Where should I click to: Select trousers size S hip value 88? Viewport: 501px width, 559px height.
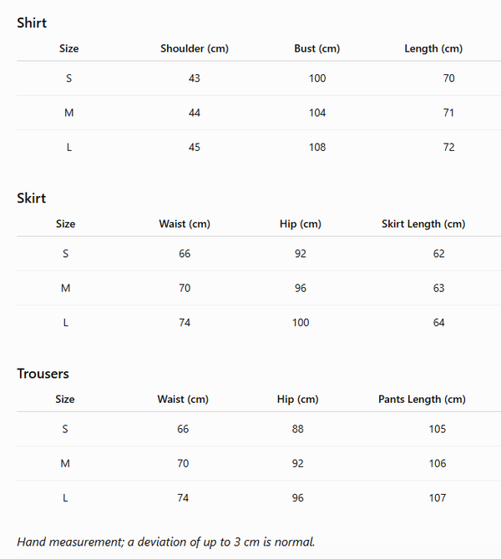297,429
